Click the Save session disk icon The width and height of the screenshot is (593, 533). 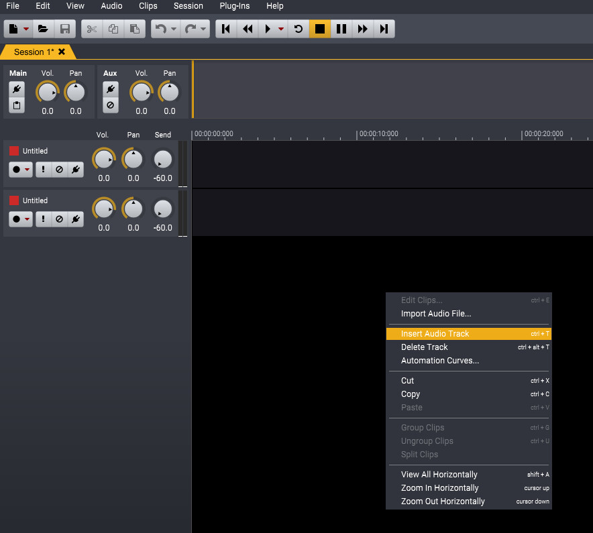point(65,29)
